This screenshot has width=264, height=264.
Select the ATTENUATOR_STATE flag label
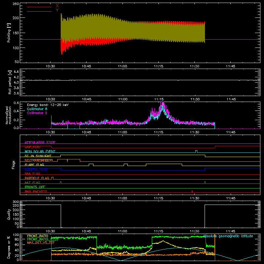pyautogui.click(x=40, y=143)
